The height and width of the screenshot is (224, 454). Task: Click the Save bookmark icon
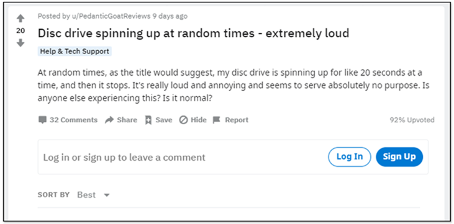click(x=148, y=120)
